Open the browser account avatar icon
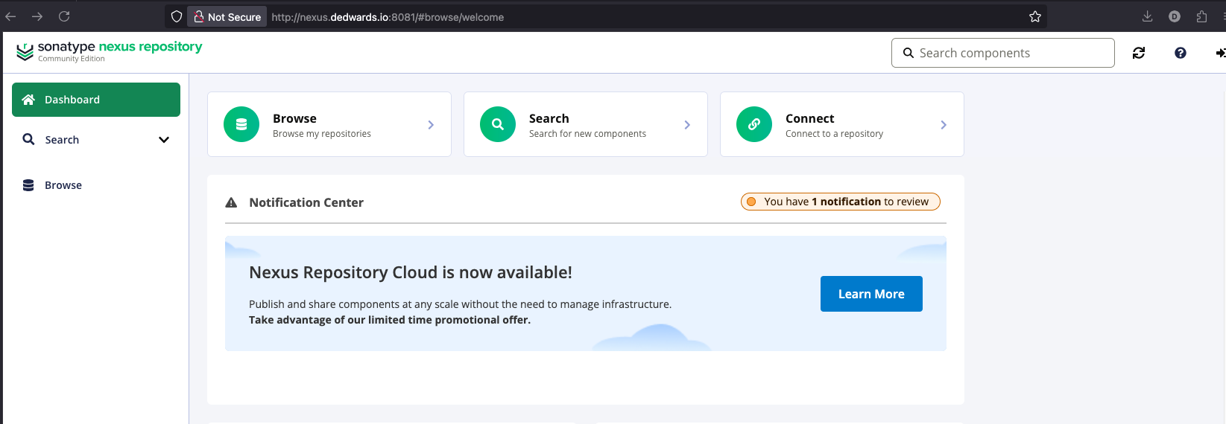 [1175, 16]
